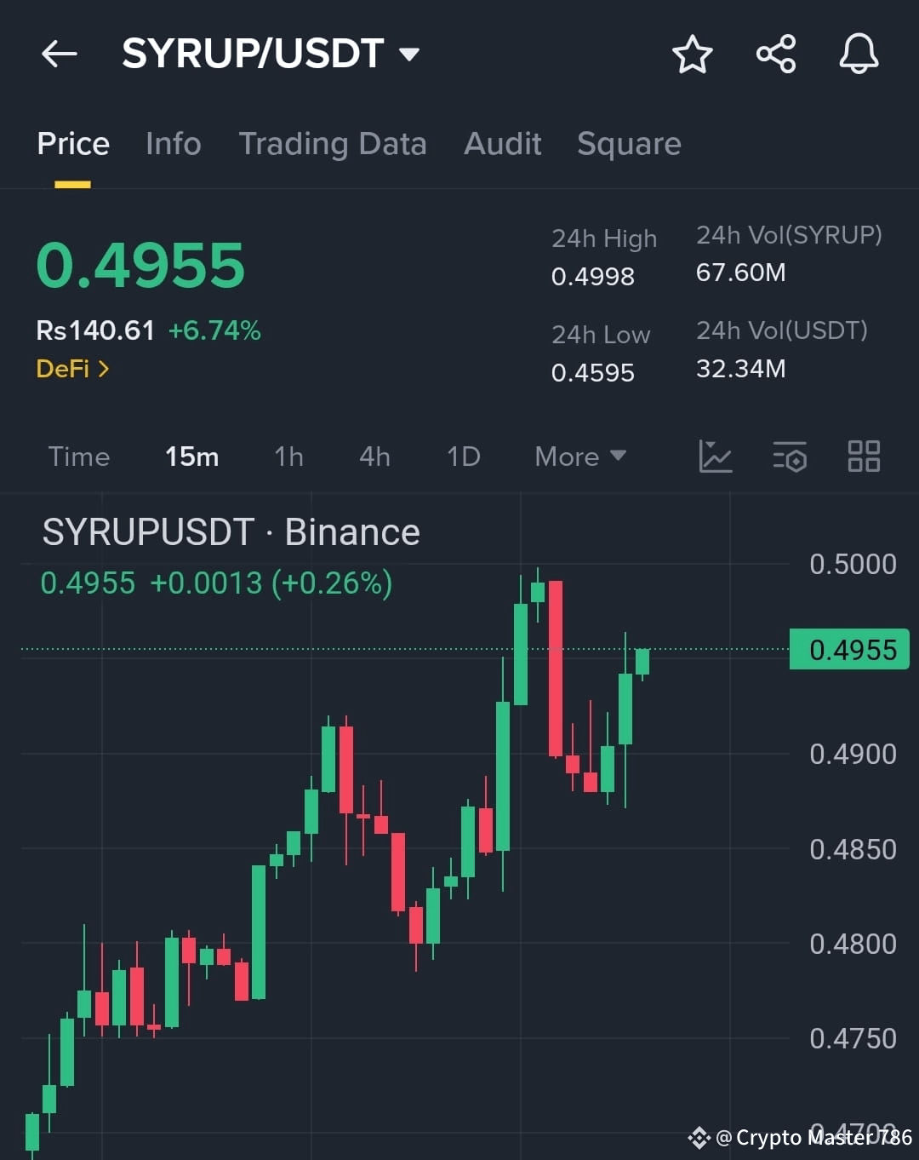Image resolution: width=919 pixels, height=1160 pixels.
Task: Tap the 24h Vol(USDT) 32.34M value
Action: (x=741, y=369)
